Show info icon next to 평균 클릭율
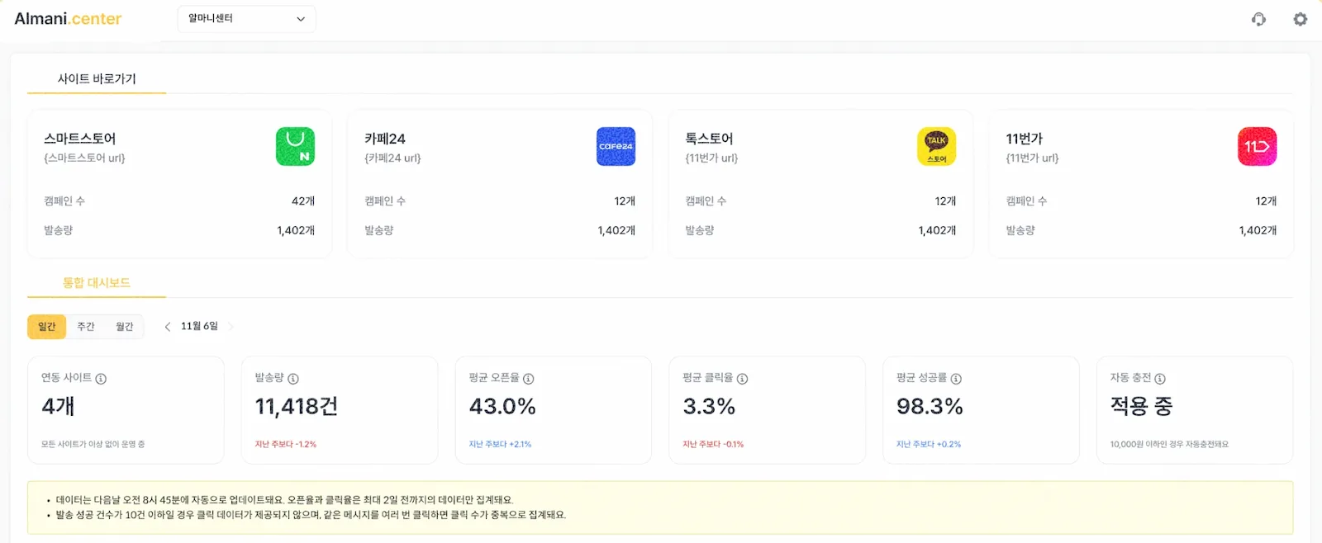1322x543 pixels. pyautogui.click(x=742, y=379)
